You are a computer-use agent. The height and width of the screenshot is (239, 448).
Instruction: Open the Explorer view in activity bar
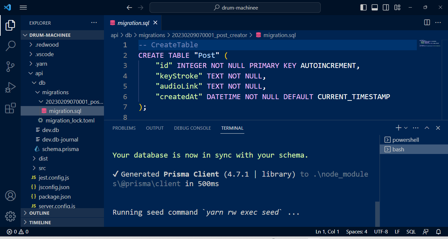pos(10,25)
